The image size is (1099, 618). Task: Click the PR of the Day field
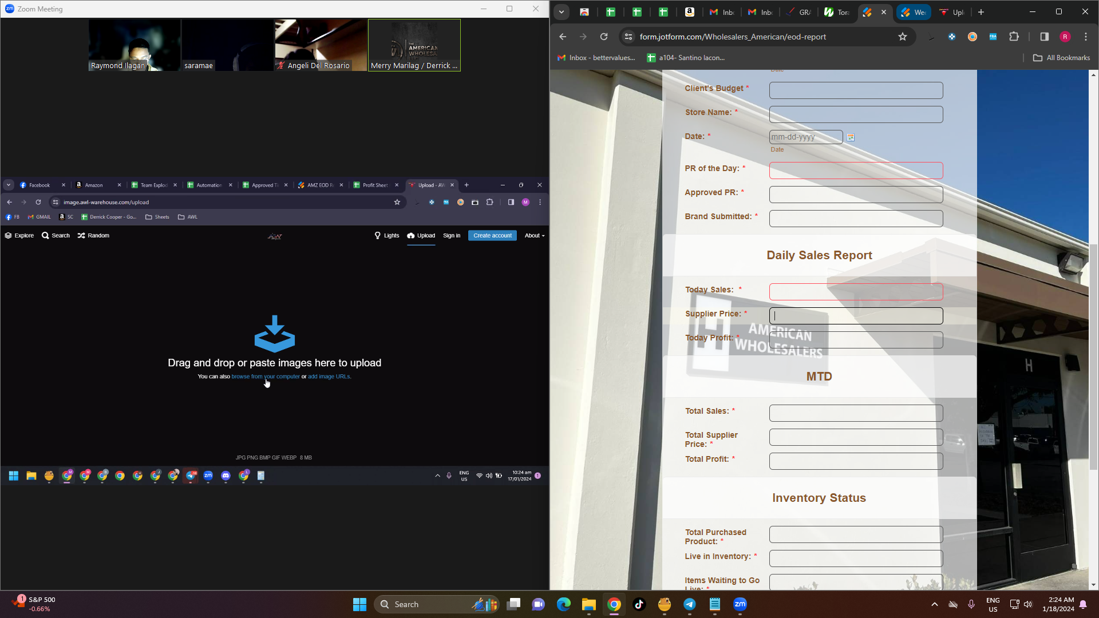(x=856, y=171)
